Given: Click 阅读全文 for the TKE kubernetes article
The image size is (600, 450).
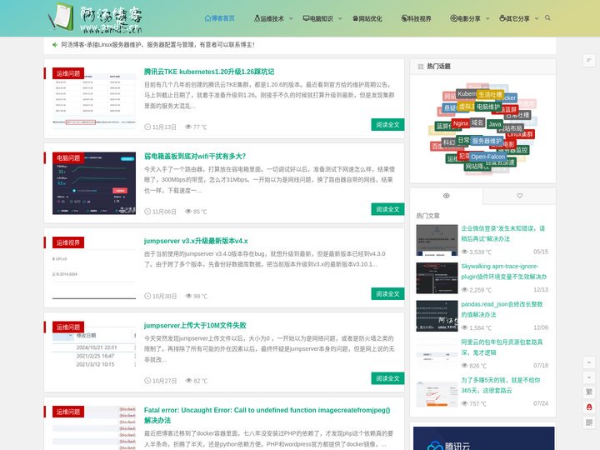Looking at the screenshot, I should click(387, 125).
